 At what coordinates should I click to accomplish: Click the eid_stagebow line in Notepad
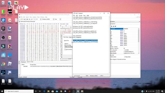(x=77, y=37)
